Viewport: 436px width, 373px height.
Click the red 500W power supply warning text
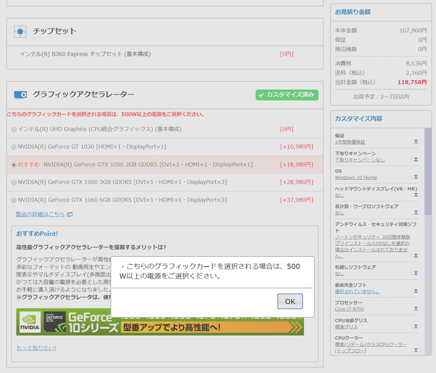(x=106, y=115)
